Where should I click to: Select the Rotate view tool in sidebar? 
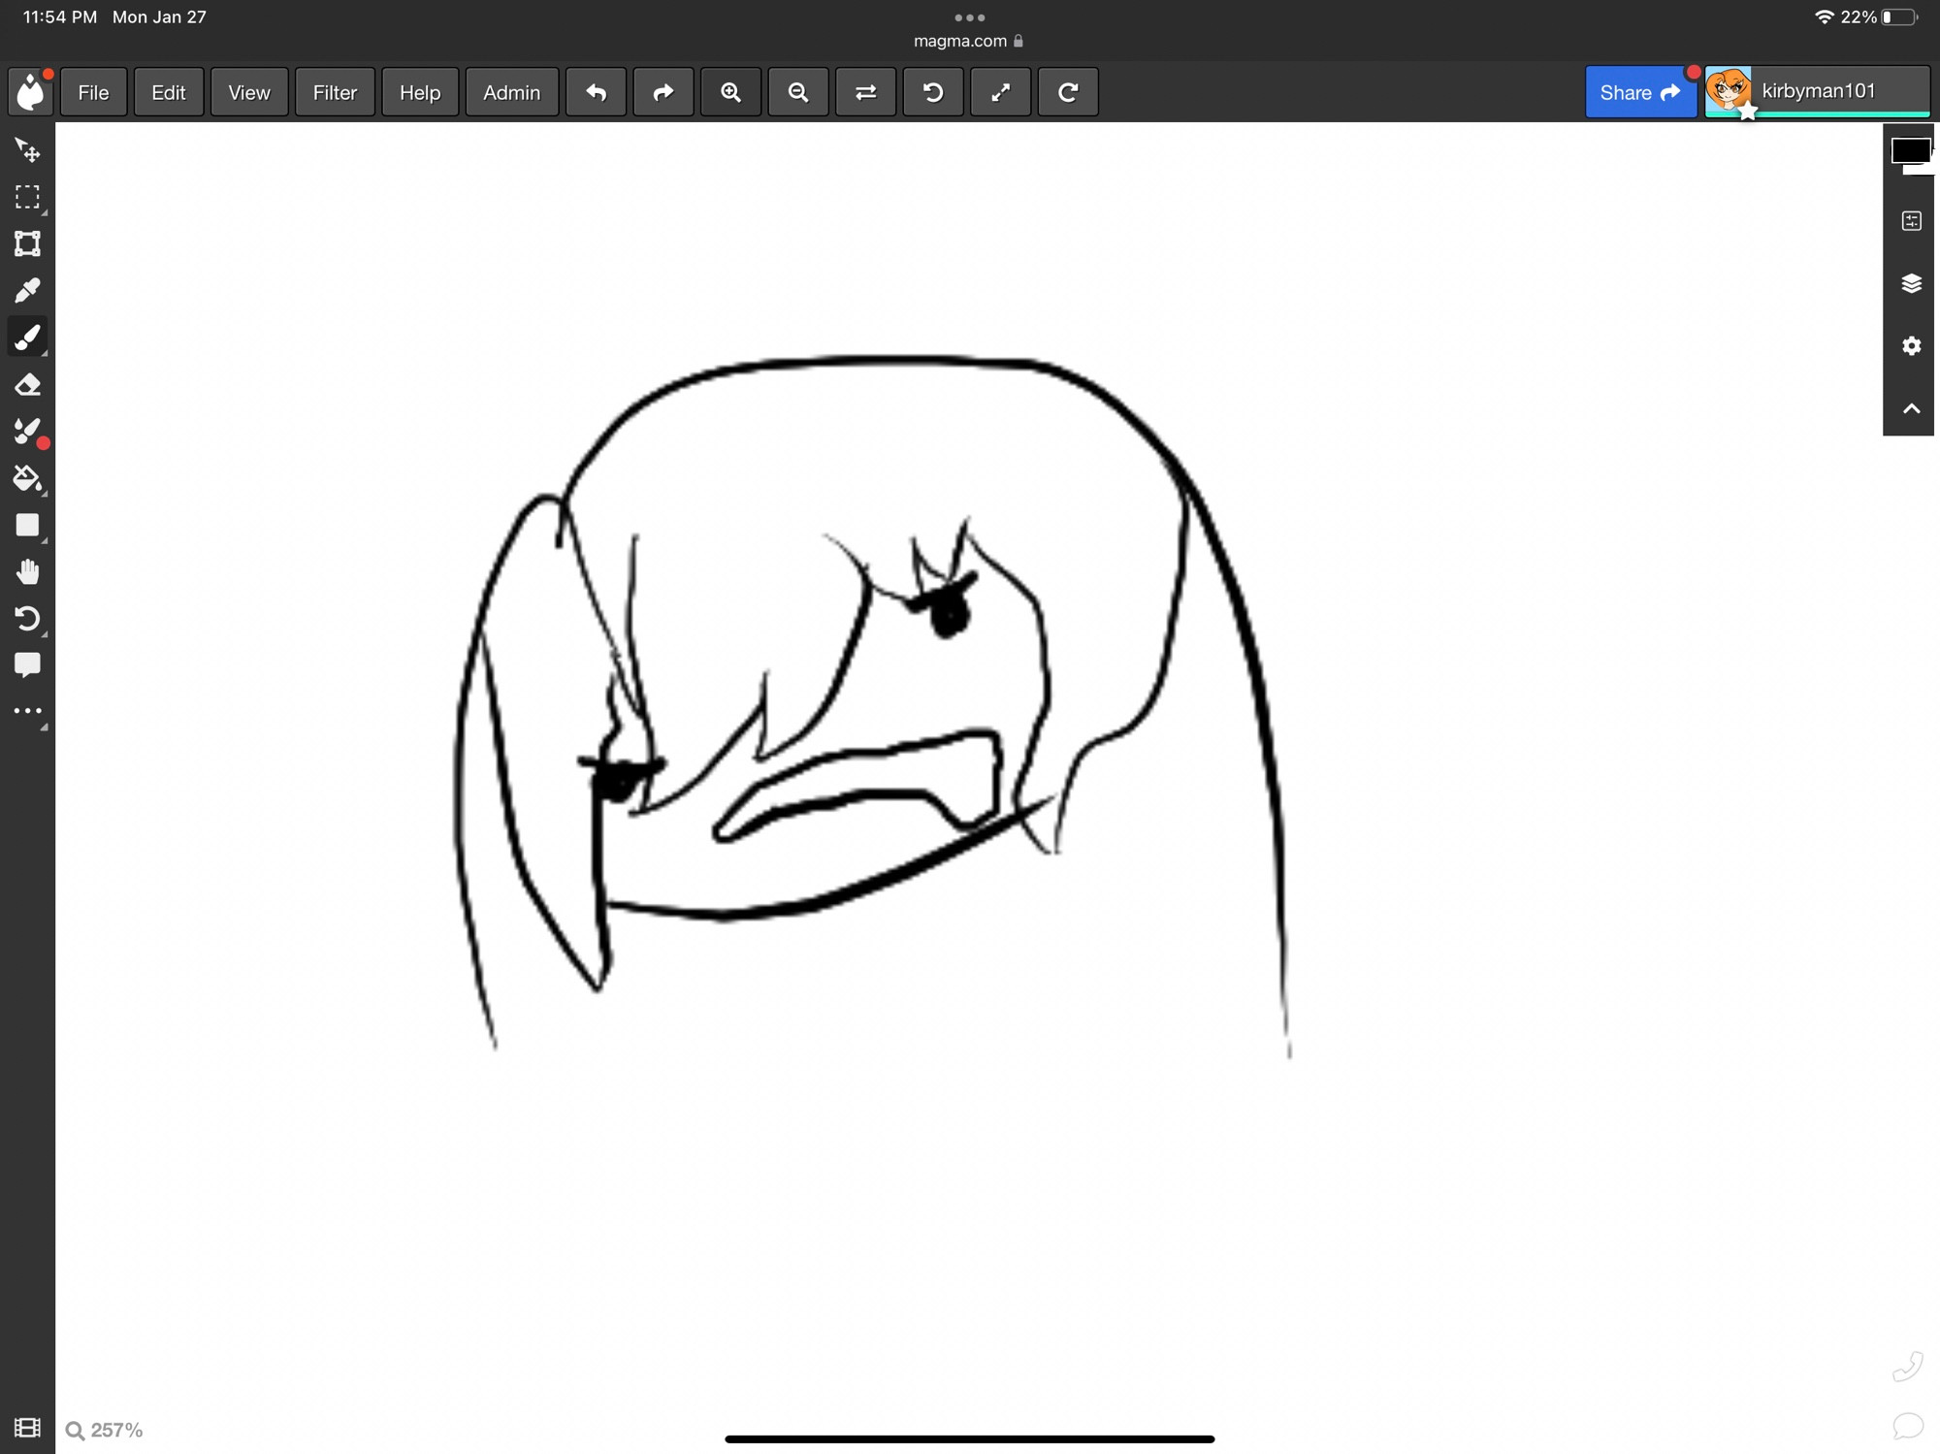(27, 618)
